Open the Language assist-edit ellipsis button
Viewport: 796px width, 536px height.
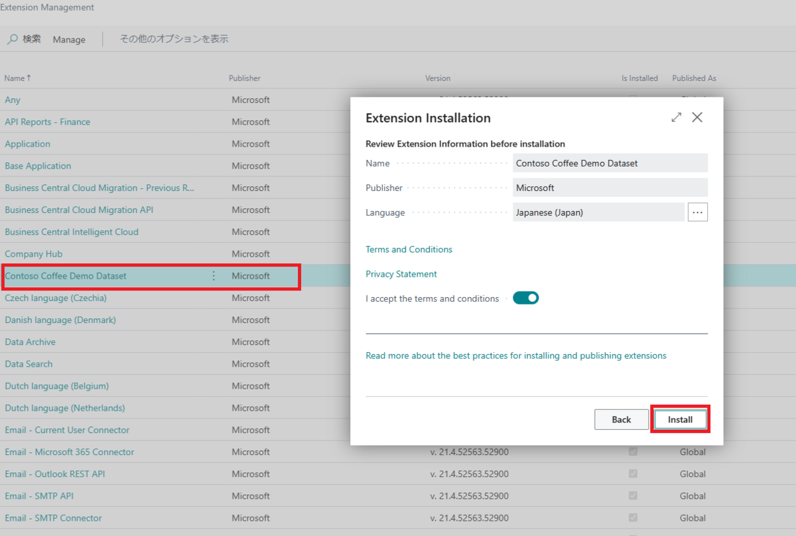(697, 212)
